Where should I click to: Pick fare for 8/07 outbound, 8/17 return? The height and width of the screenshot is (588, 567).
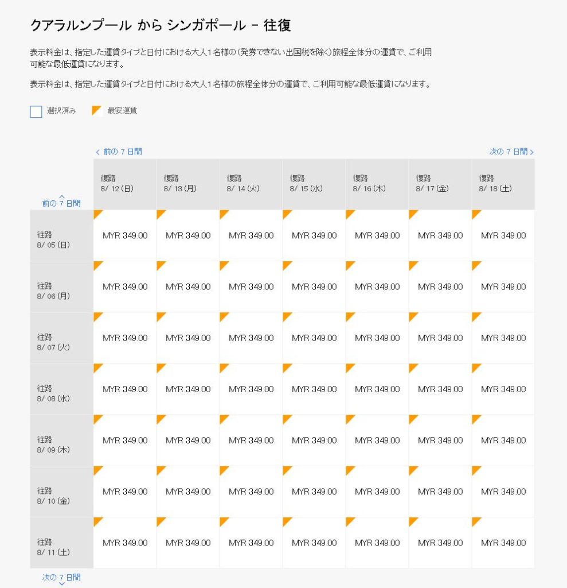(x=440, y=338)
